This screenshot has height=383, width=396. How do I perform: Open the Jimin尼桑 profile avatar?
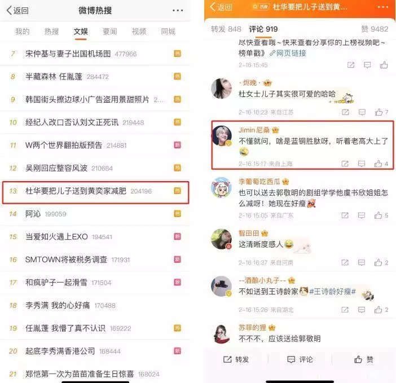coord(222,136)
